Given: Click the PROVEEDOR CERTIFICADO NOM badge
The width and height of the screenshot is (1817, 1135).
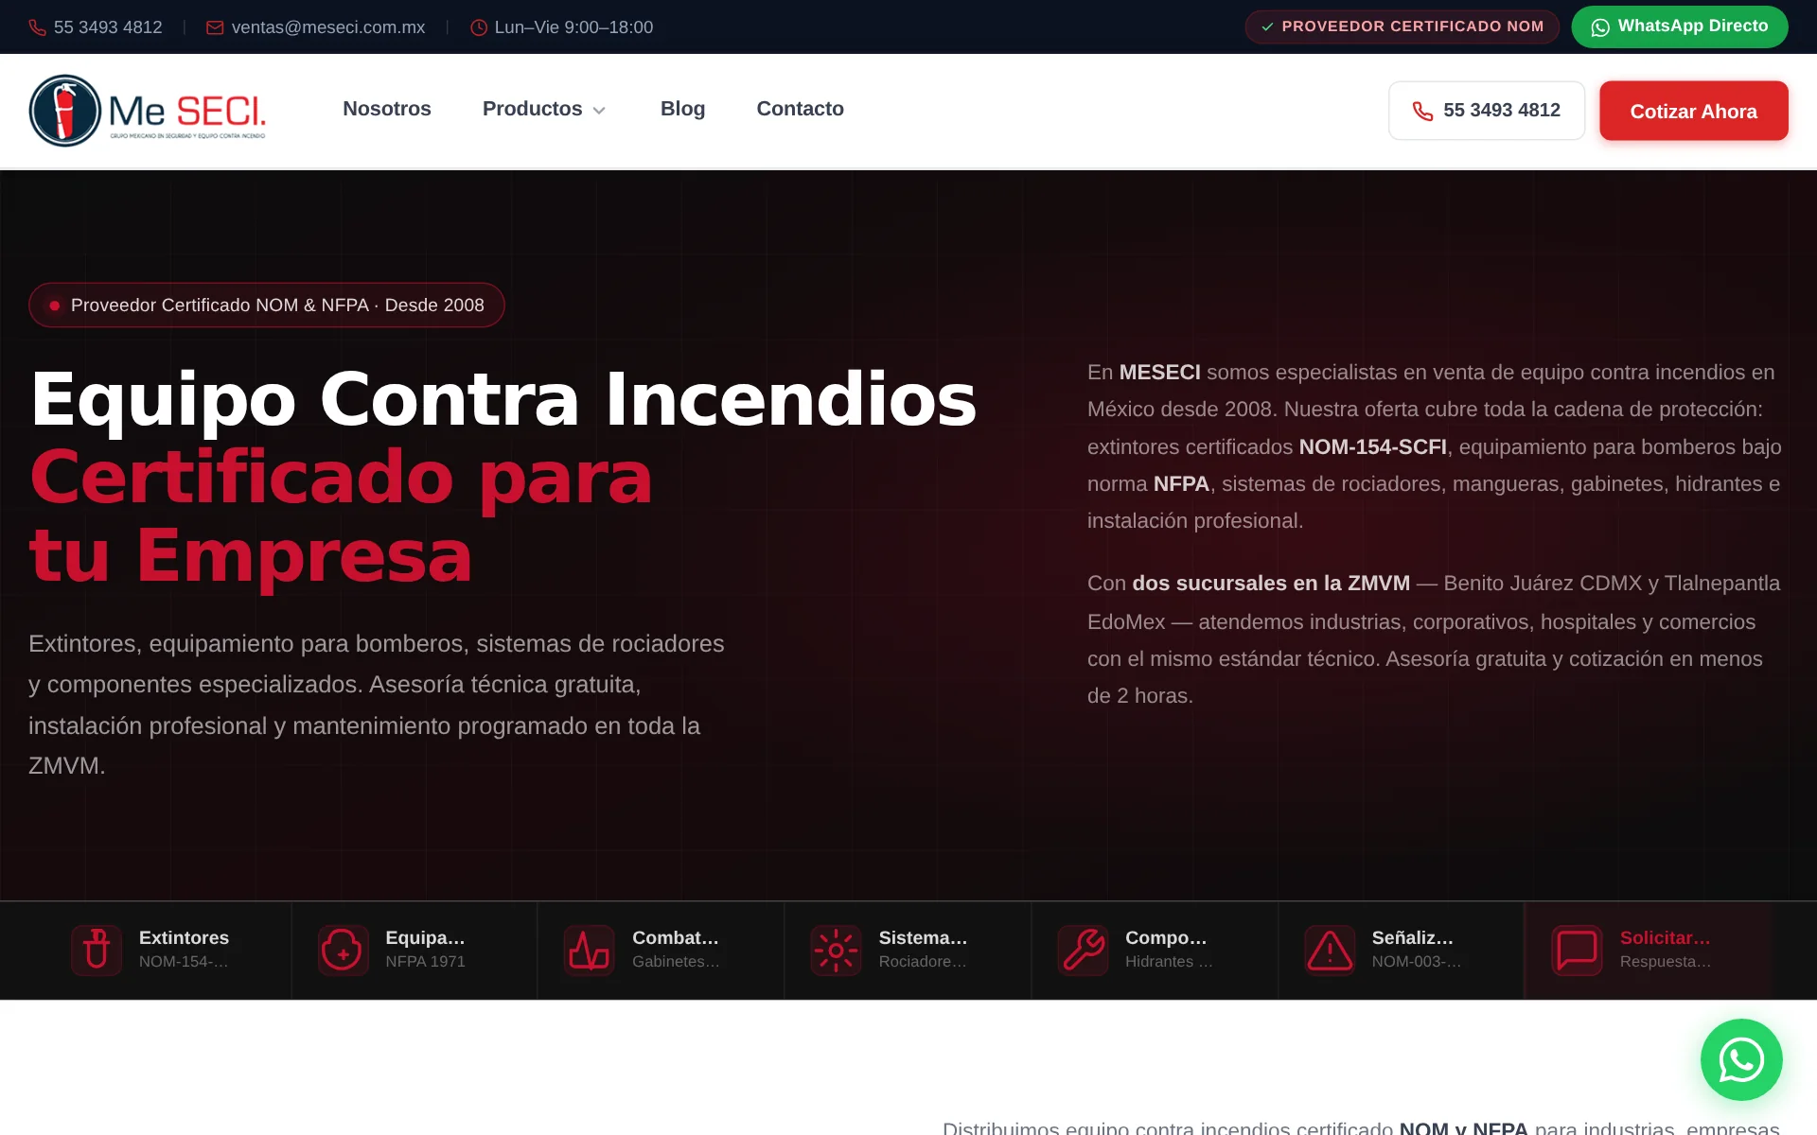Looking at the screenshot, I should pyautogui.click(x=1402, y=26).
